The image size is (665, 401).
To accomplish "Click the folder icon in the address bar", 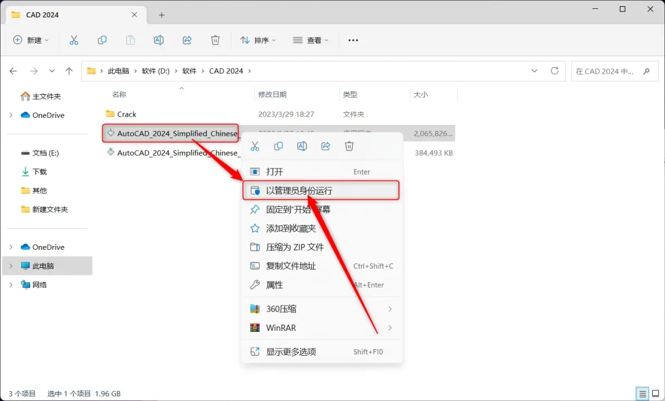I will tap(91, 71).
